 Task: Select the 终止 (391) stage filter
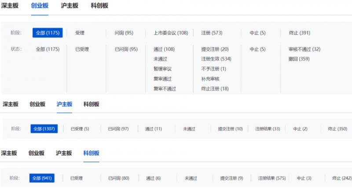point(300,33)
